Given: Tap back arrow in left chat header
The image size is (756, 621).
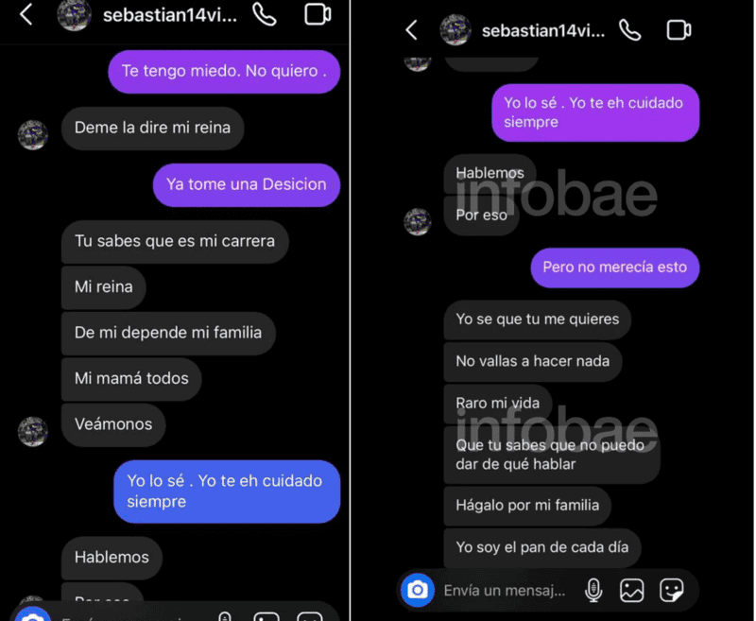Looking at the screenshot, I should [26, 14].
